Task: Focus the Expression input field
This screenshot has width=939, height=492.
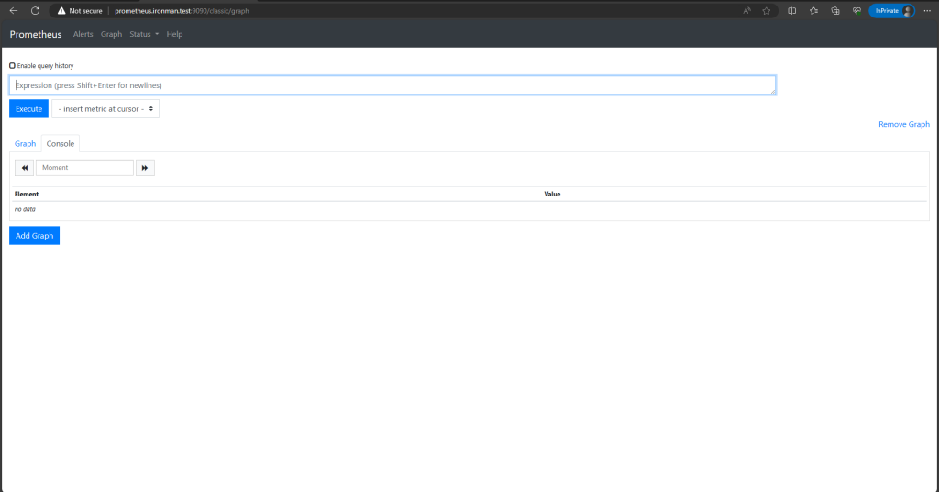Action: [392, 85]
